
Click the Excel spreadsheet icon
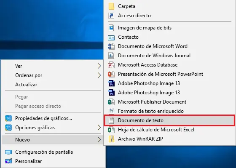(111, 130)
